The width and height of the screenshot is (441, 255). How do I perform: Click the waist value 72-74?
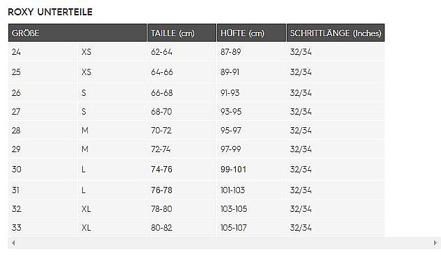[x=161, y=149]
